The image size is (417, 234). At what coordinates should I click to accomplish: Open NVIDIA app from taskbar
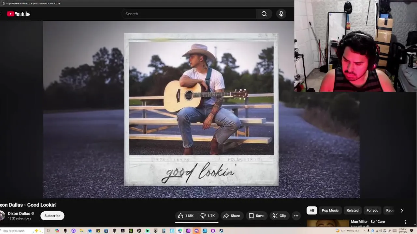(x=131, y=231)
